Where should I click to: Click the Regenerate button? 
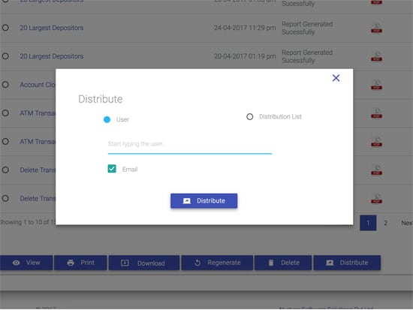[x=217, y=263]
